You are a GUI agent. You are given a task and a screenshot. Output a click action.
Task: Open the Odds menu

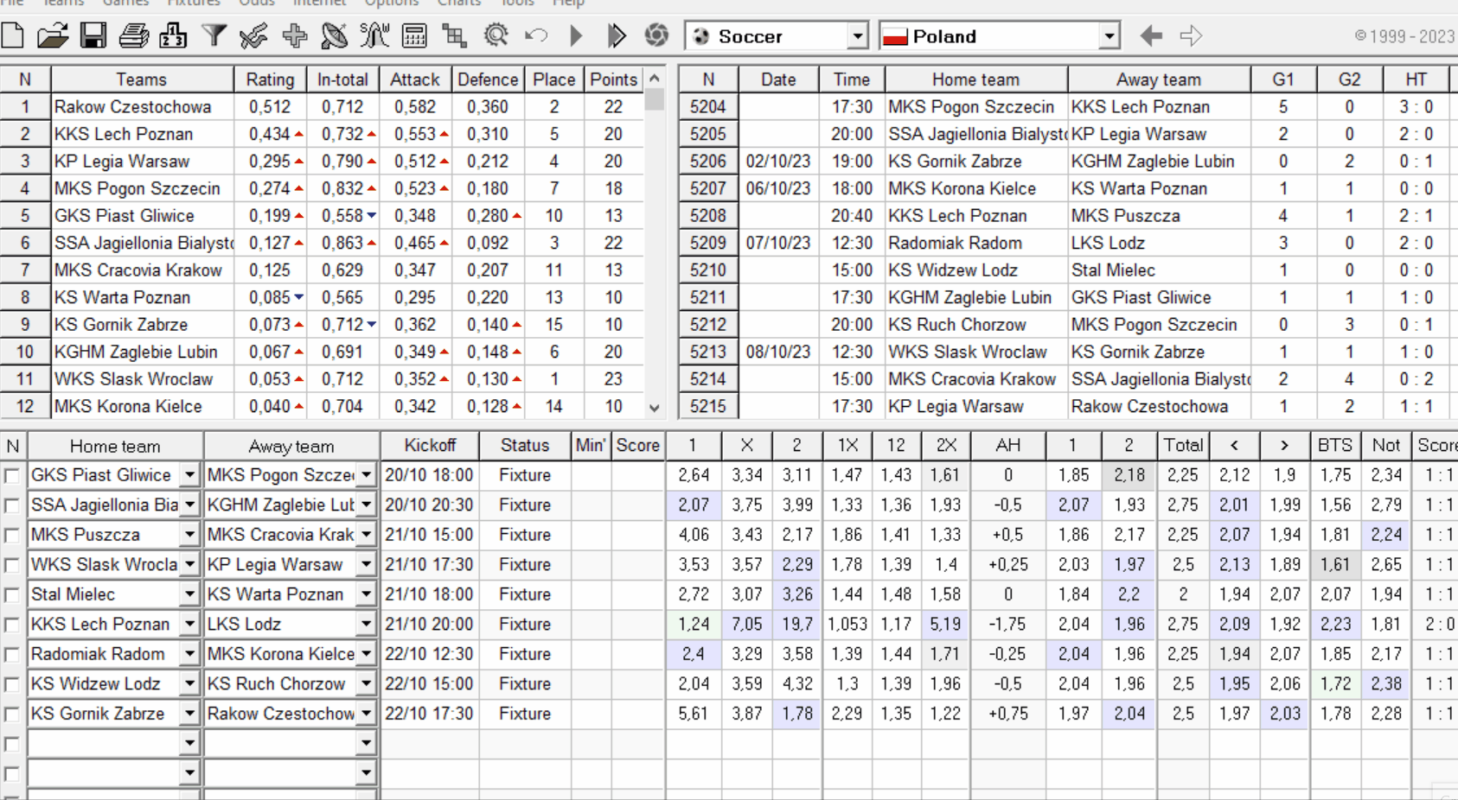click(256, 3)
